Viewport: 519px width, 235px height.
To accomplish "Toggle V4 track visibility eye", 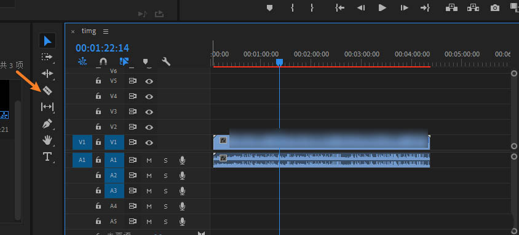I will pyautogui.click(x=149, y=96).
